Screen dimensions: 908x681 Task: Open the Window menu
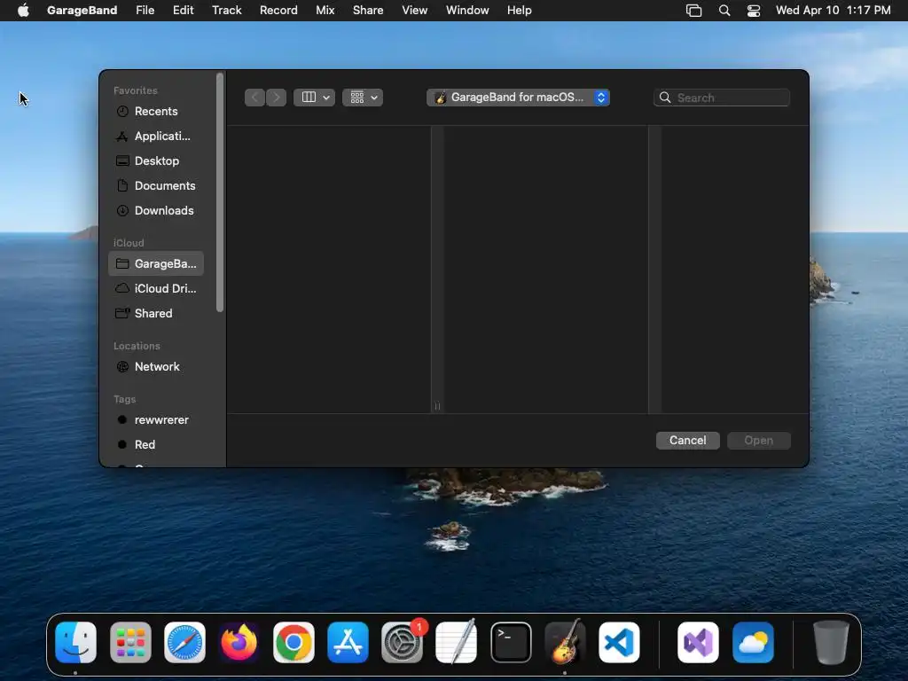coord(467,11)
